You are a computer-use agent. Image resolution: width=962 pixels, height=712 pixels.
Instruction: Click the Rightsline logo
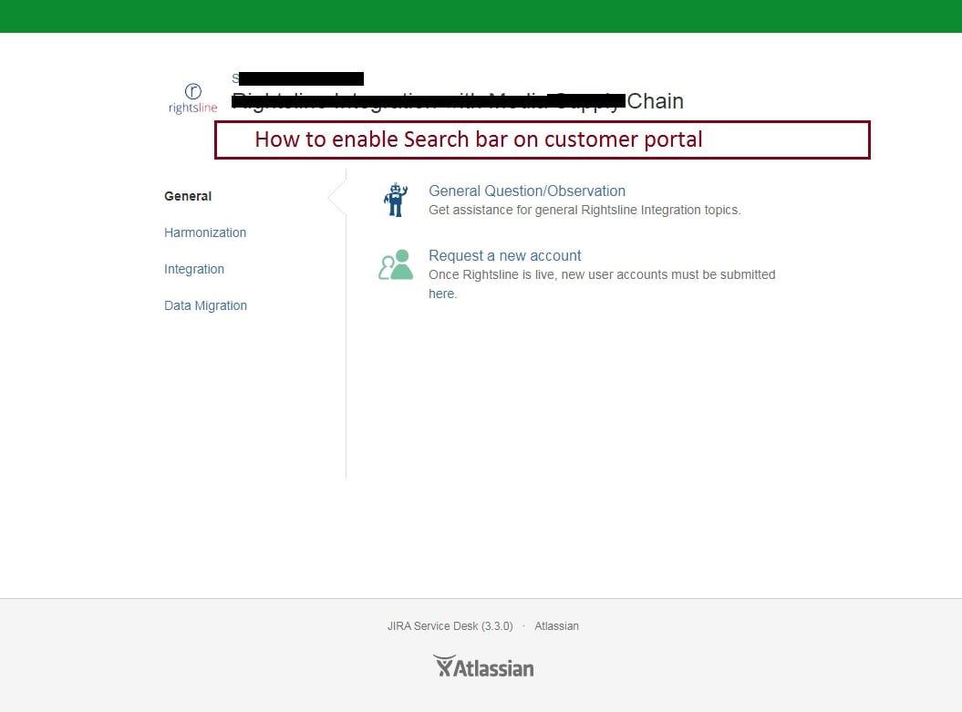(x=192, y=98)
